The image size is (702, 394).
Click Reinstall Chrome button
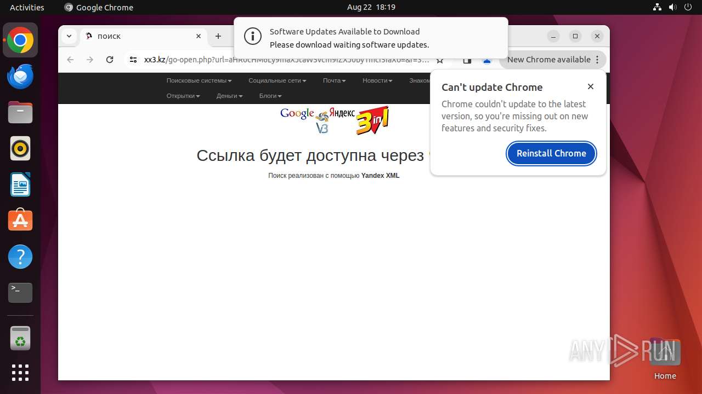click(551, 153)
